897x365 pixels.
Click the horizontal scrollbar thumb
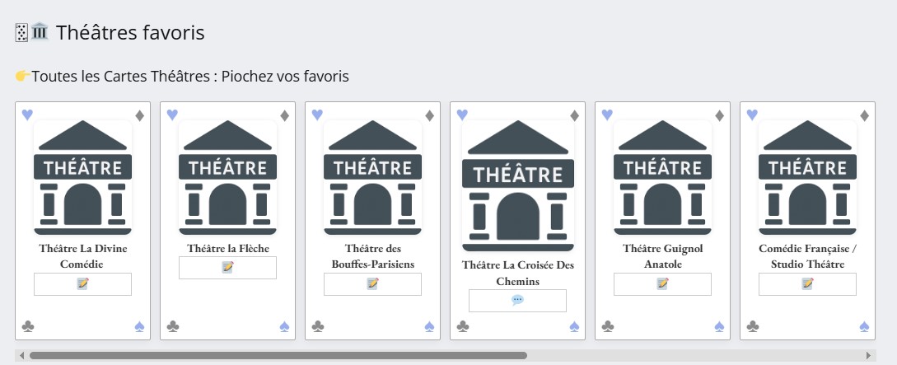coord(278,356)
